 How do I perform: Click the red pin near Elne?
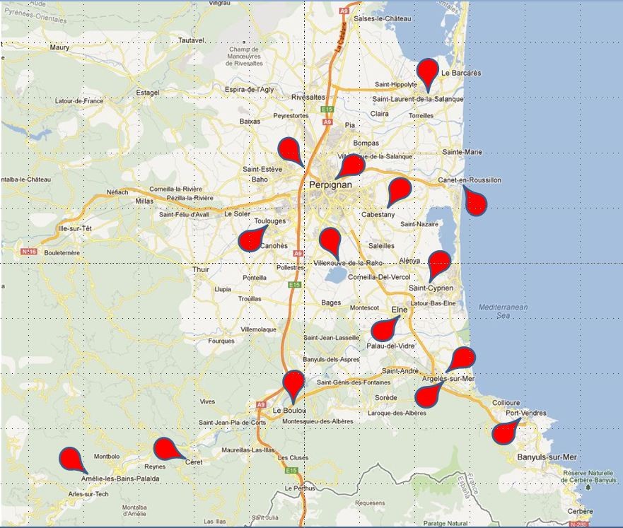coord(383,329)
